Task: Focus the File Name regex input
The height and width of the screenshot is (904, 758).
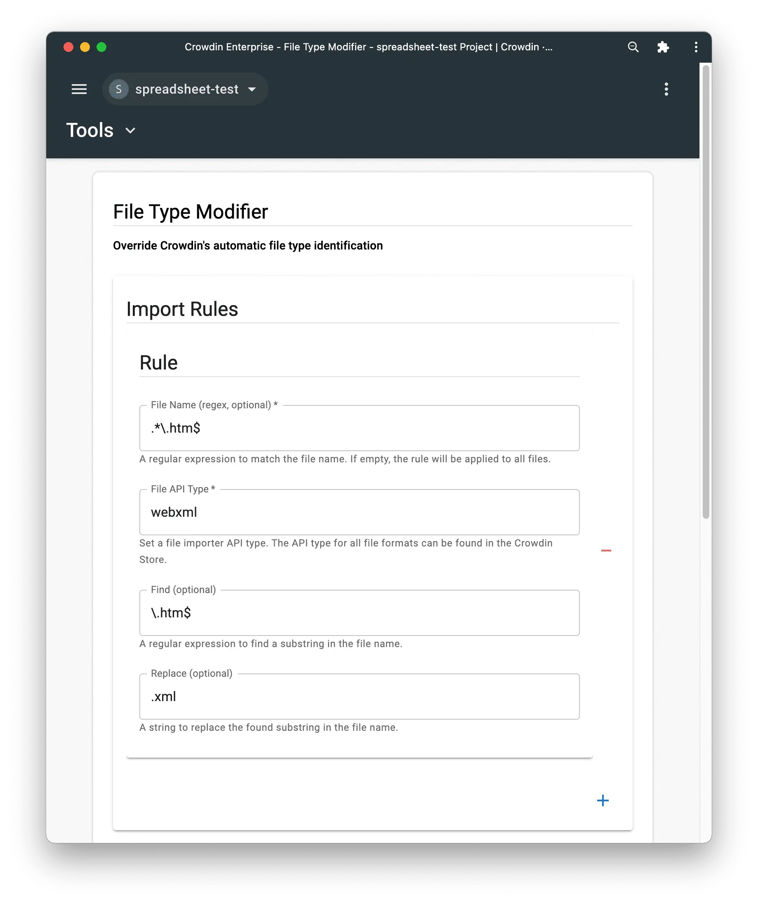Action: [x=360, y=428]
